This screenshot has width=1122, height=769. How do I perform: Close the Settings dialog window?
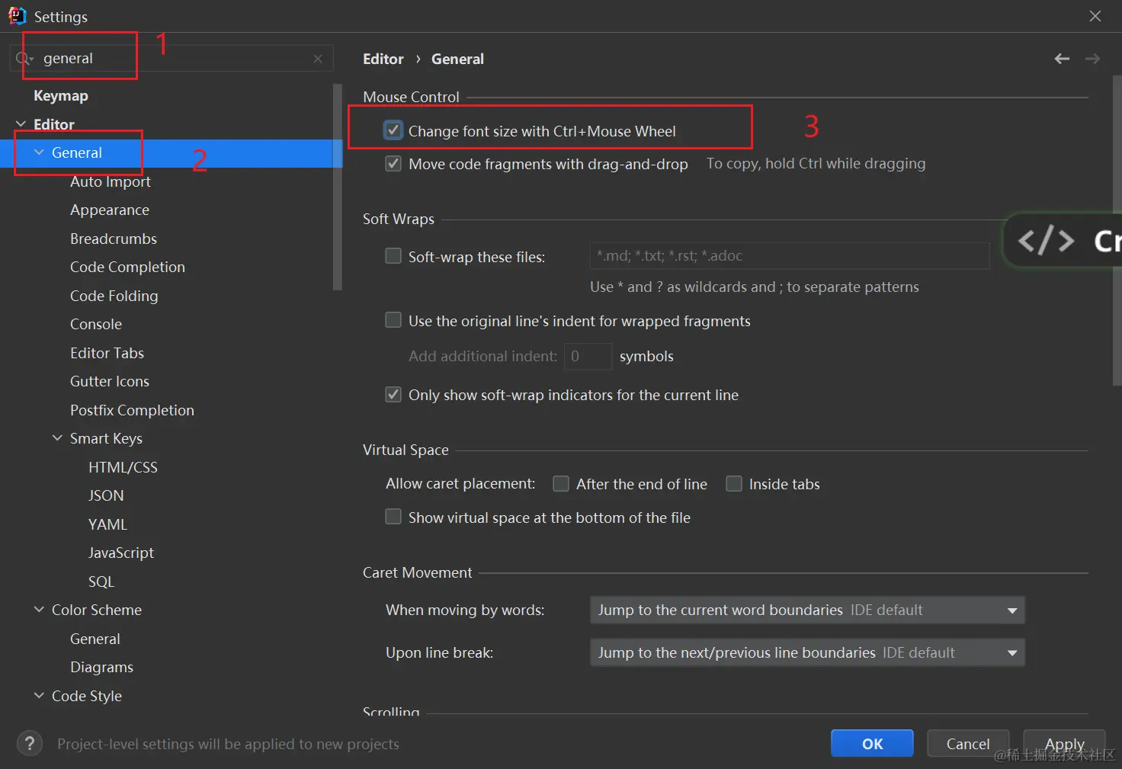click(x=1095, y=16)
